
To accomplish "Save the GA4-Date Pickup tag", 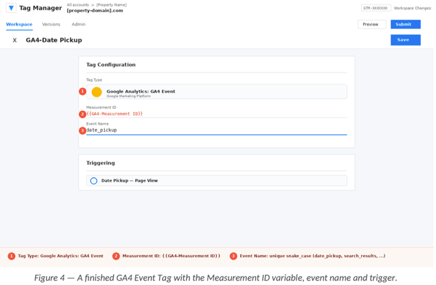I will point(405,40).
